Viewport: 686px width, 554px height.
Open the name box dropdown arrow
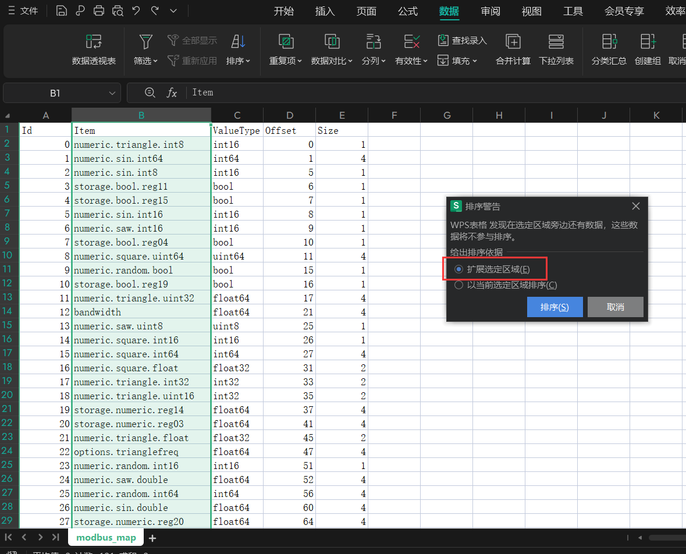point(112,93)
